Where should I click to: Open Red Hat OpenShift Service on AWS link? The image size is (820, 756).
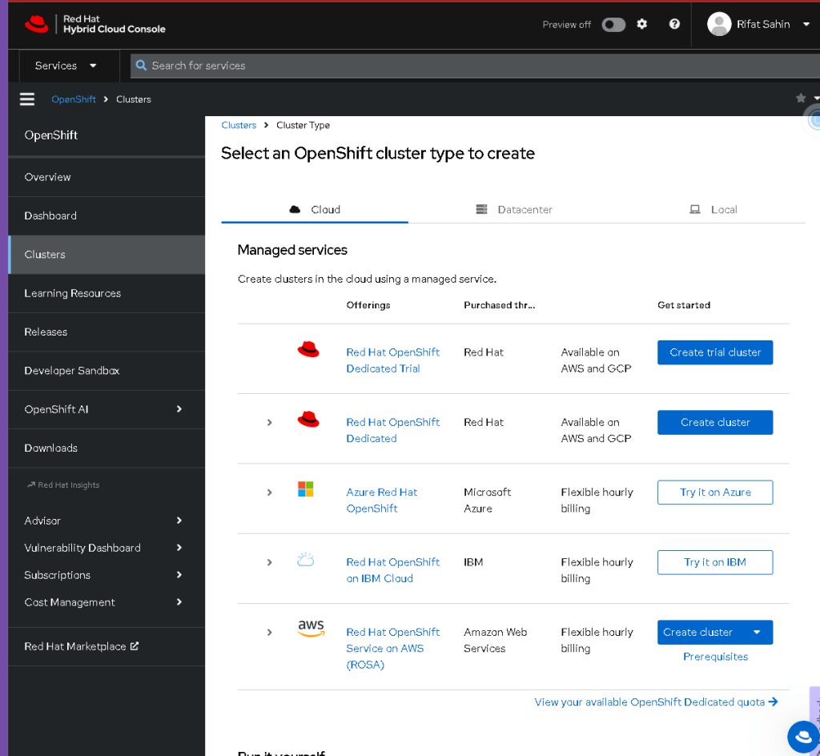coord(392,649)
